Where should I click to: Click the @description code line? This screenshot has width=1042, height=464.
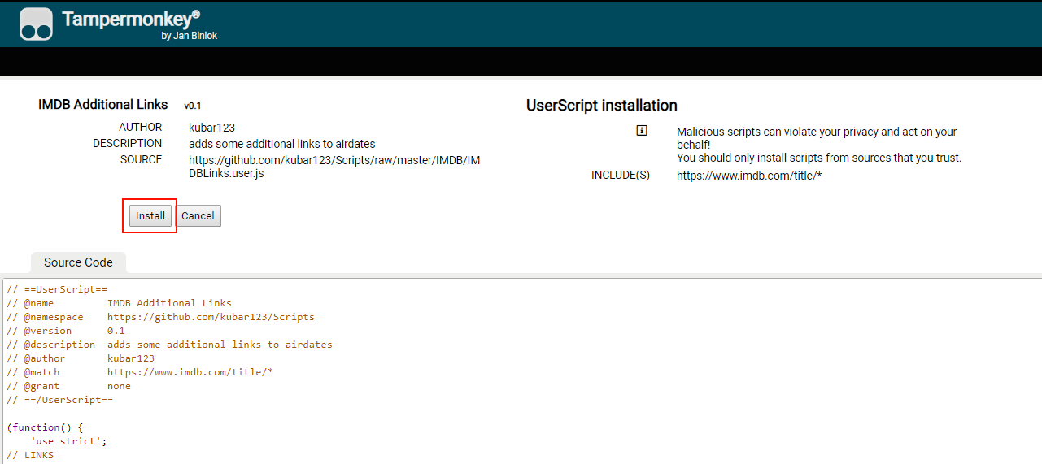[169, 345]
